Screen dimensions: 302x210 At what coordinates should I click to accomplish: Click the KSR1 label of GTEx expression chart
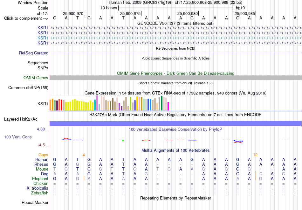coord(43,104)
